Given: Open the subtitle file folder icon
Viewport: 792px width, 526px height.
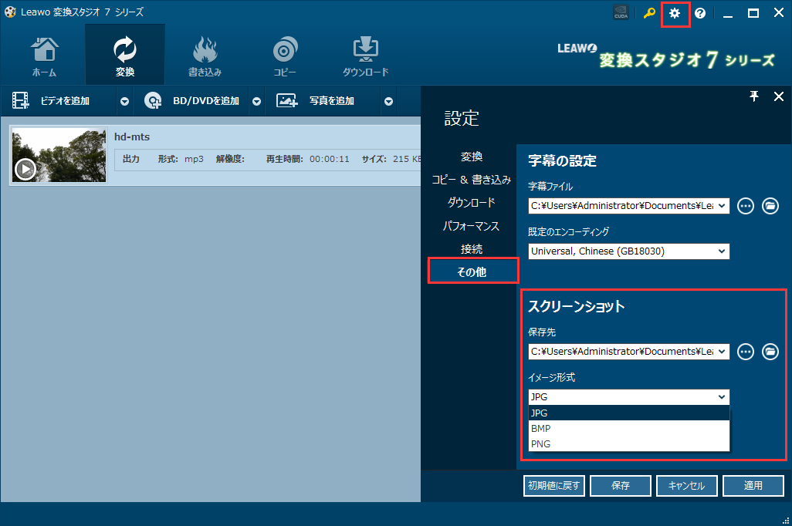Looking at the screenshot, I should 770,205.
